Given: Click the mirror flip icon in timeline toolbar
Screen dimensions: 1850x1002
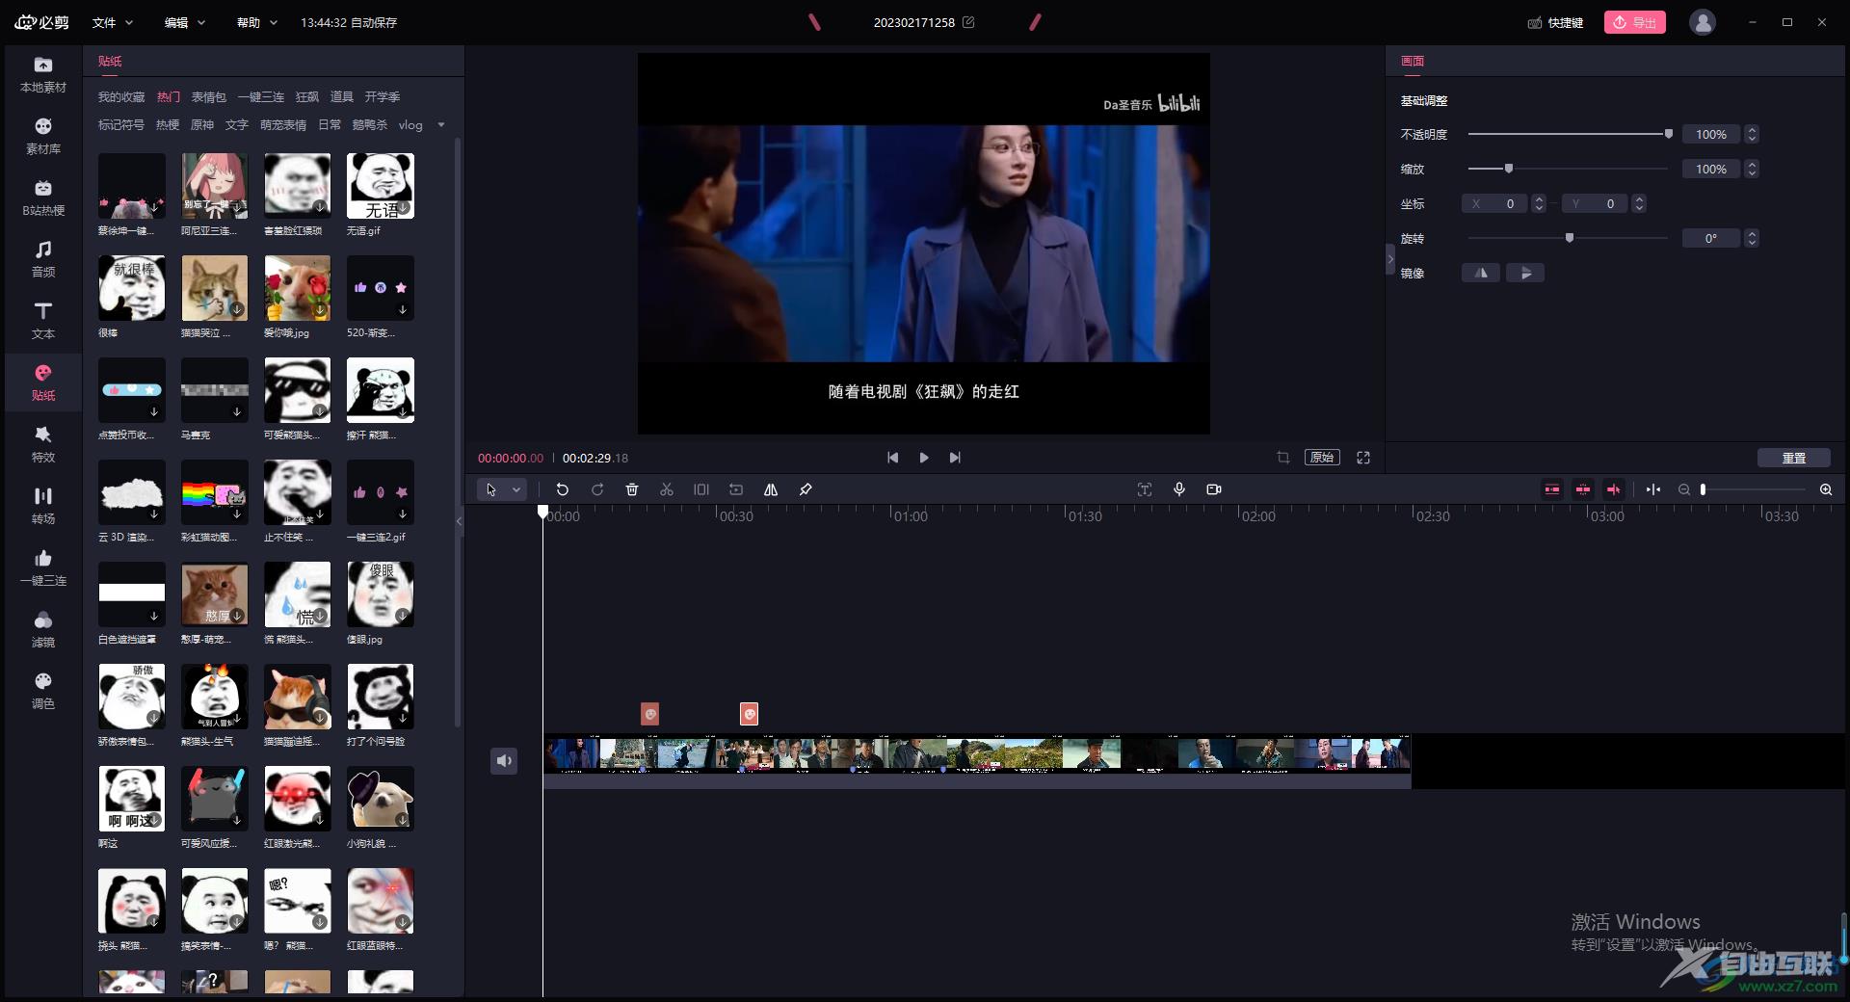Looking at the screenshot, I should click(x=771, y=489).
